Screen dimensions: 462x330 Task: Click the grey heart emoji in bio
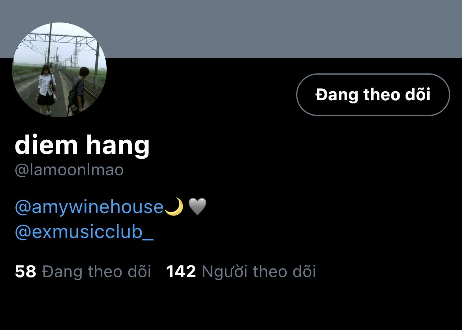click(197, 206)
